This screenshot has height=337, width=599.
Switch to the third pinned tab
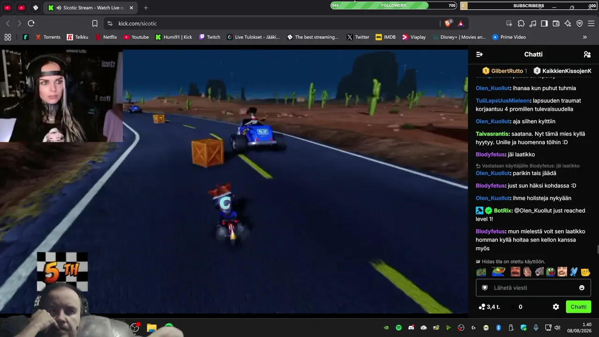[36, 8]
